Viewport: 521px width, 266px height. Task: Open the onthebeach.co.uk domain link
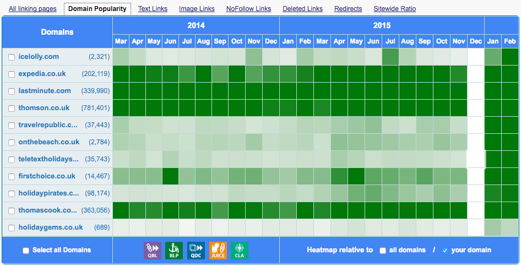(49, 142)
